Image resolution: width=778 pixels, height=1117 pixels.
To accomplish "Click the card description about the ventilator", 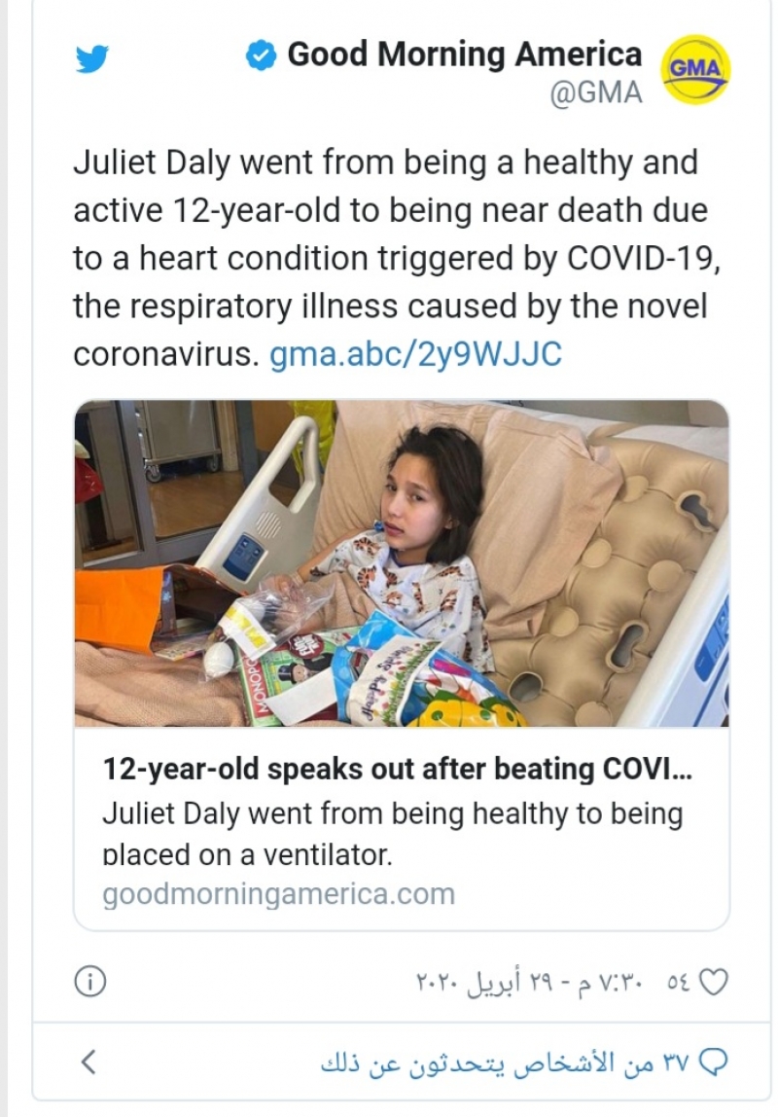I will click(x=392, y=834).
